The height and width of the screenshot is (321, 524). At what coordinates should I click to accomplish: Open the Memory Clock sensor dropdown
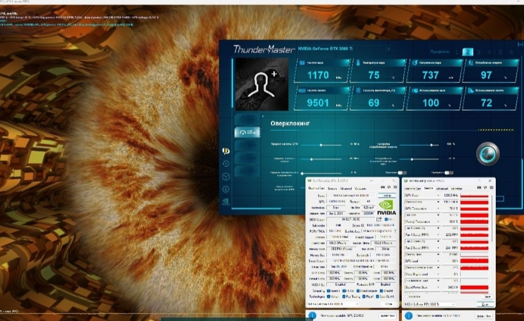pos(438,202)
